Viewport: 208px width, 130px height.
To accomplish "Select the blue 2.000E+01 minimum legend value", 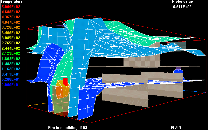I will tap(11, 85).
